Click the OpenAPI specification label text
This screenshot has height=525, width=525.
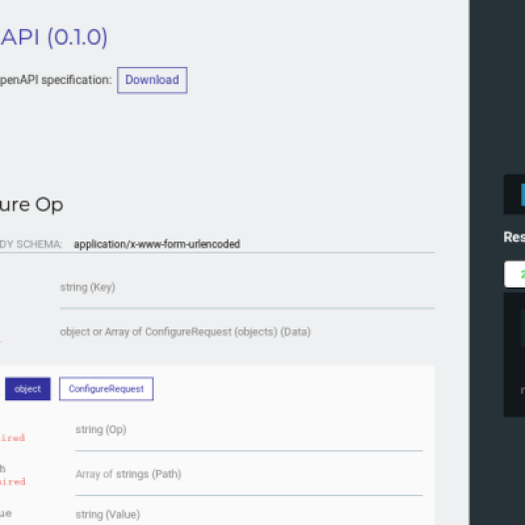(56, 80)
